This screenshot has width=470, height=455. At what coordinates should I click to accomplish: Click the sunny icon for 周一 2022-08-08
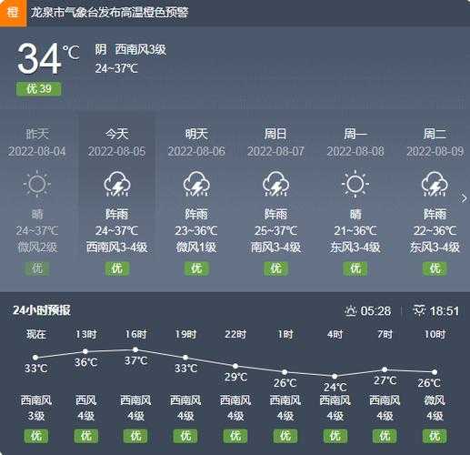coord(355,184)
